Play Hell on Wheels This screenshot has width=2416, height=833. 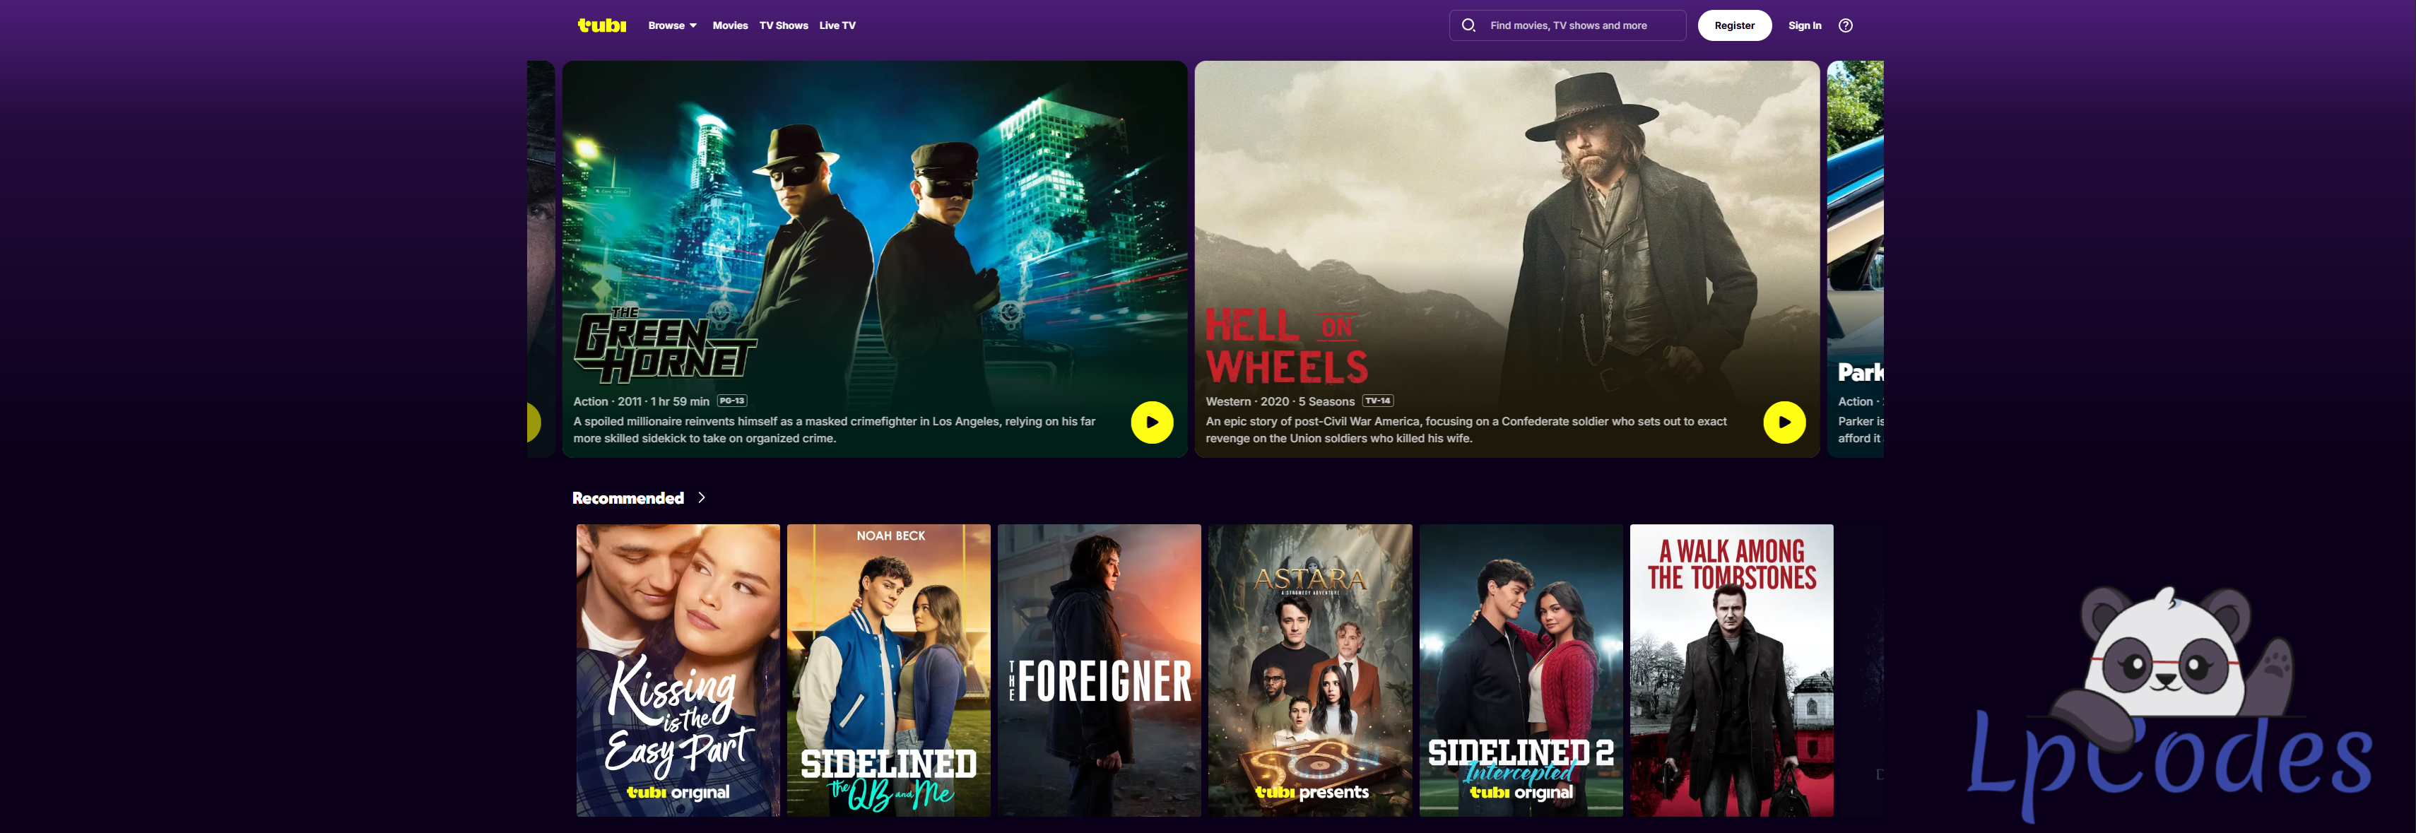point(1784,422)
